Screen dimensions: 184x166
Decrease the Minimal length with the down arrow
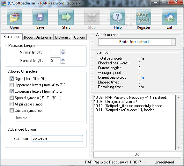point(63,54)
